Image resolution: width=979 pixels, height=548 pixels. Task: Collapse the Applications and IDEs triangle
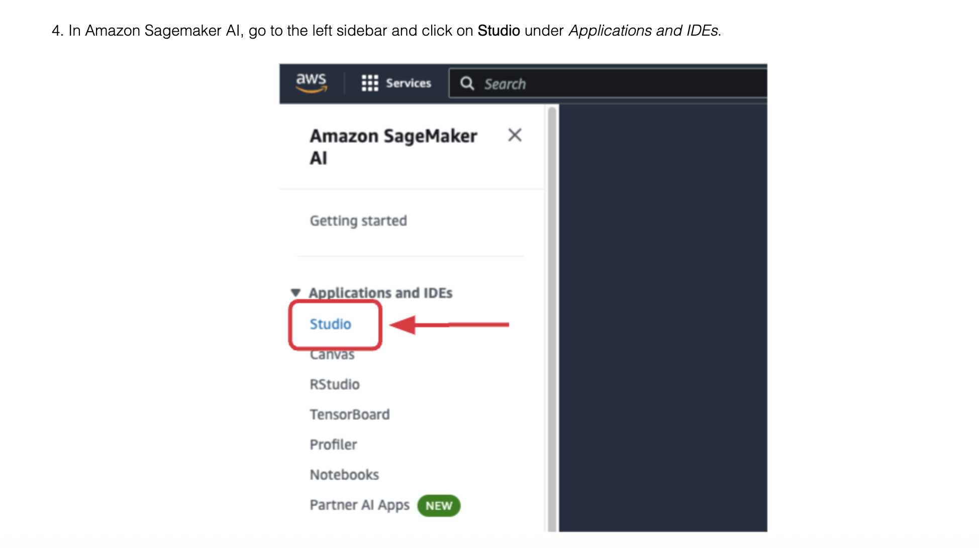(x=296, y=292)
